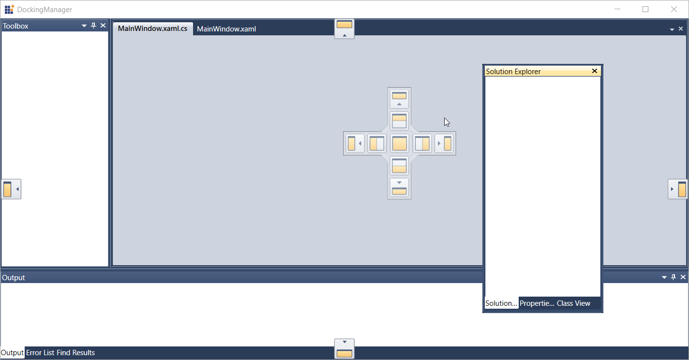The height and width of the screenshot is (360, 689).
Task: Toggle auto-hide pin on the Output panel
Action: click(x=673, y=277)
